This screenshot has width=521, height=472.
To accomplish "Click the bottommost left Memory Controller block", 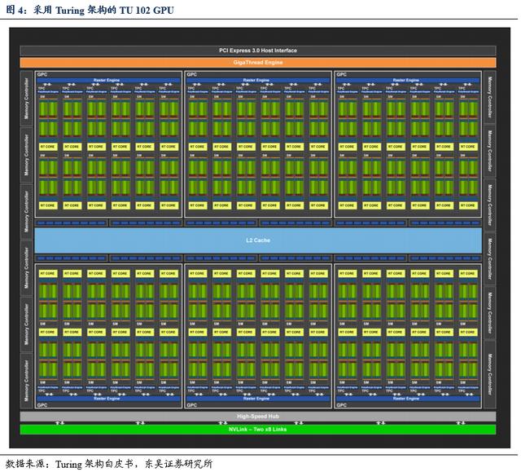I will pyautogui.click(x=27, y=381).
